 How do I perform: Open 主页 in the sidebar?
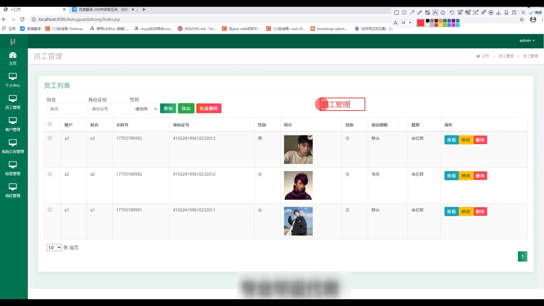13,59
